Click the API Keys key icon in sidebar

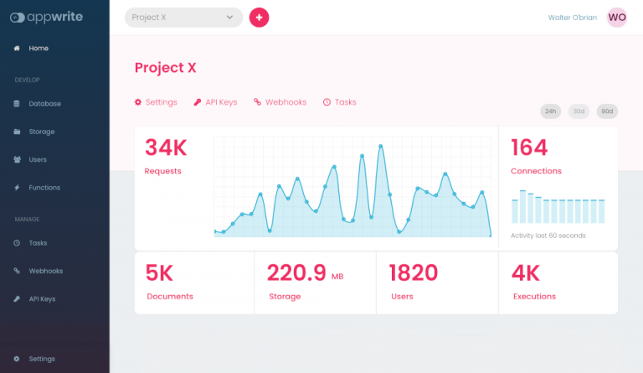17,298
